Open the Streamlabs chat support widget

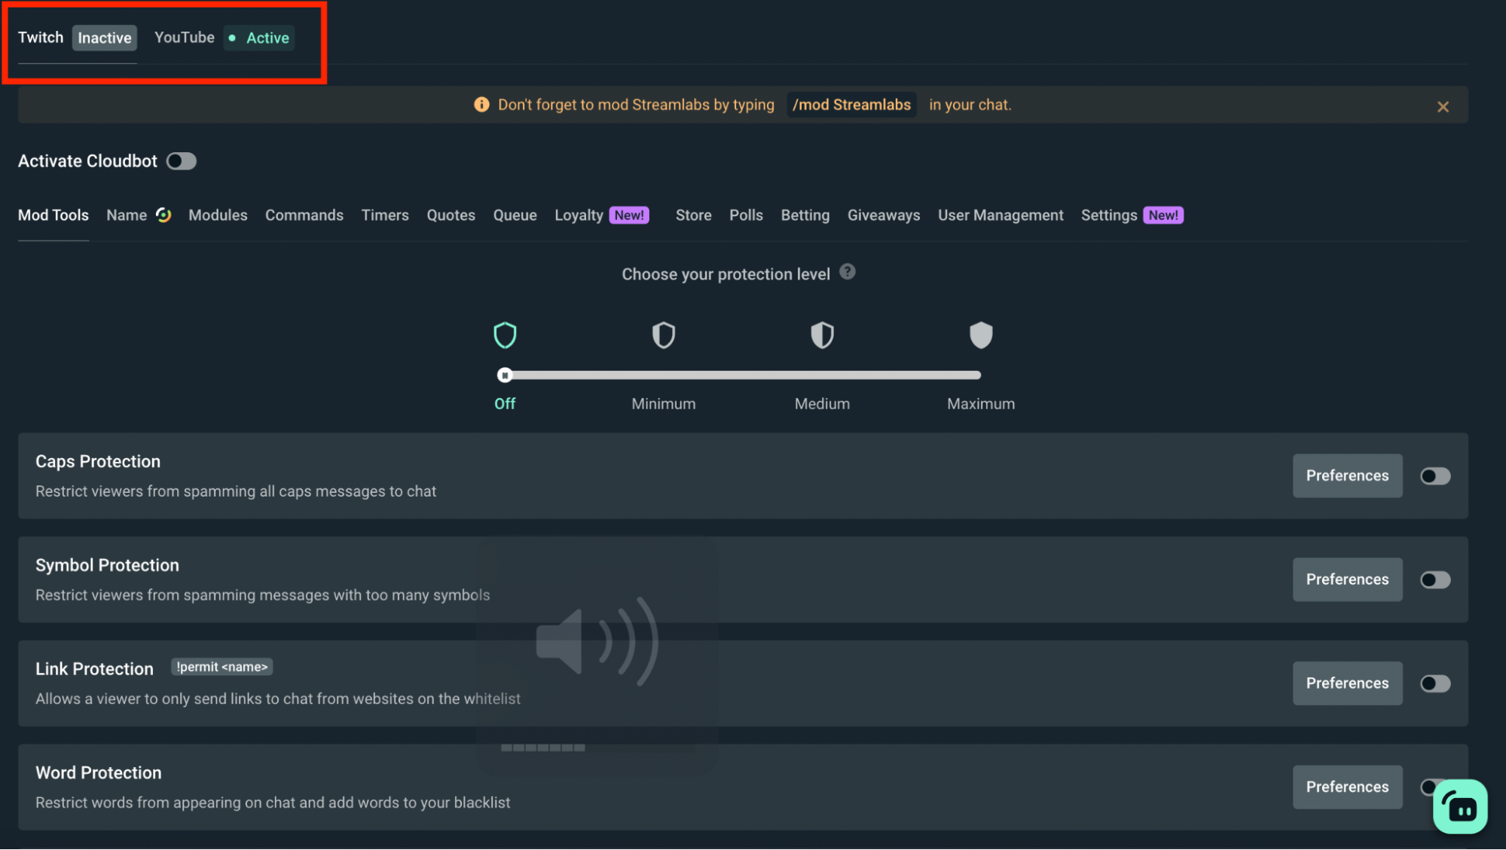click(x=1460, y=806)
